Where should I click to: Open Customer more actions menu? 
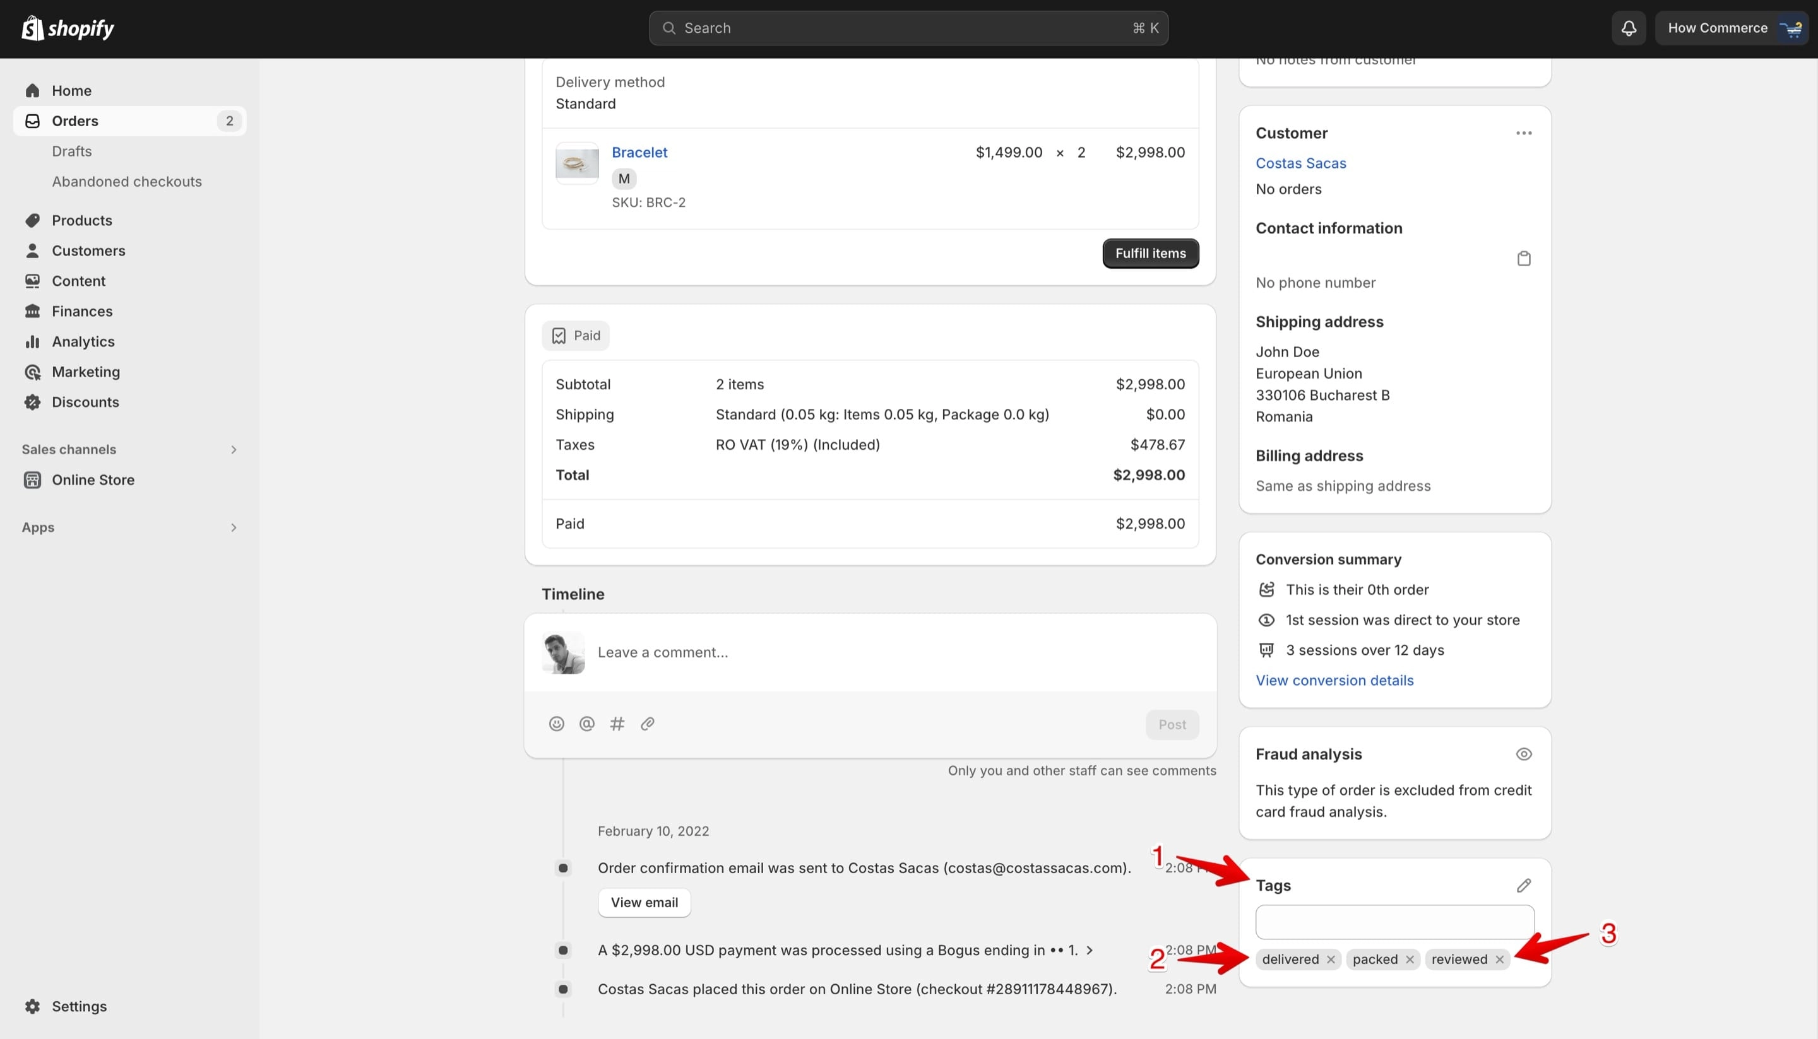[x=1524, y=134]
